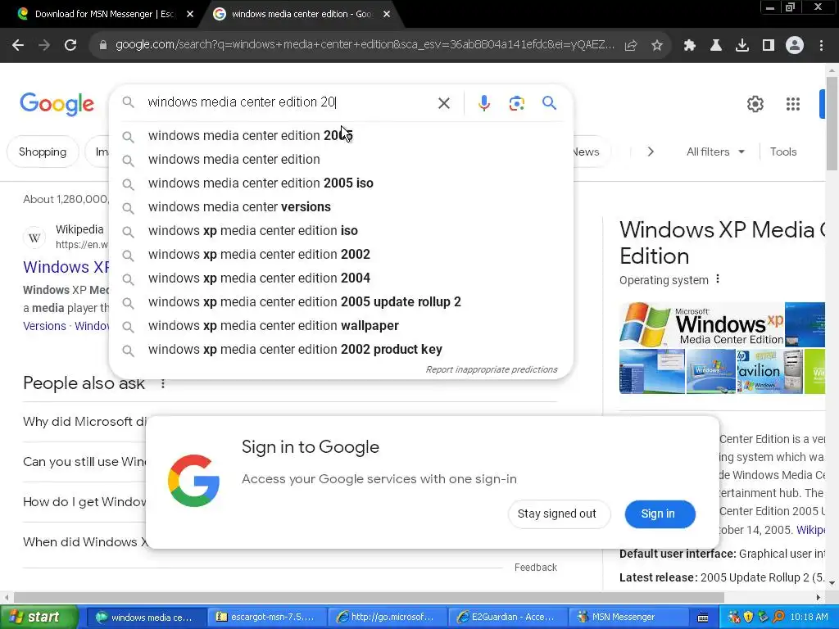Submit search with the magnifier icon
Viewport: 839px width, 629px height.
(549, 102)
